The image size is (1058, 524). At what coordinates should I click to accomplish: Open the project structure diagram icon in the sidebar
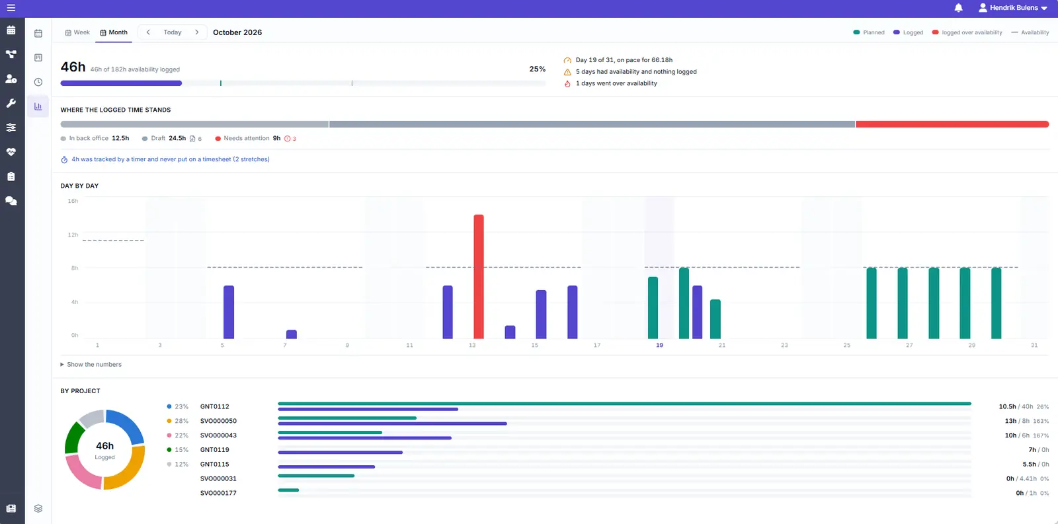pos(11,54)
